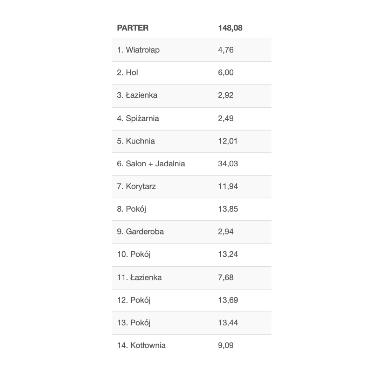Screen dimensions: 379x379
Task: Select the "2. Hol" row label
Action: coord(128,73)
